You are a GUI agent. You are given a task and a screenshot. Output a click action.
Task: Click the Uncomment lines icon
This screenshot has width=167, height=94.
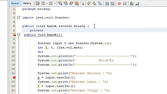point(137,4)
